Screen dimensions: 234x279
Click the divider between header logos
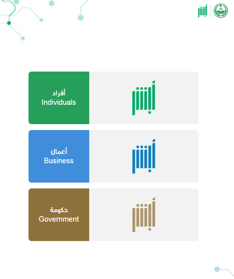(211, 11)
